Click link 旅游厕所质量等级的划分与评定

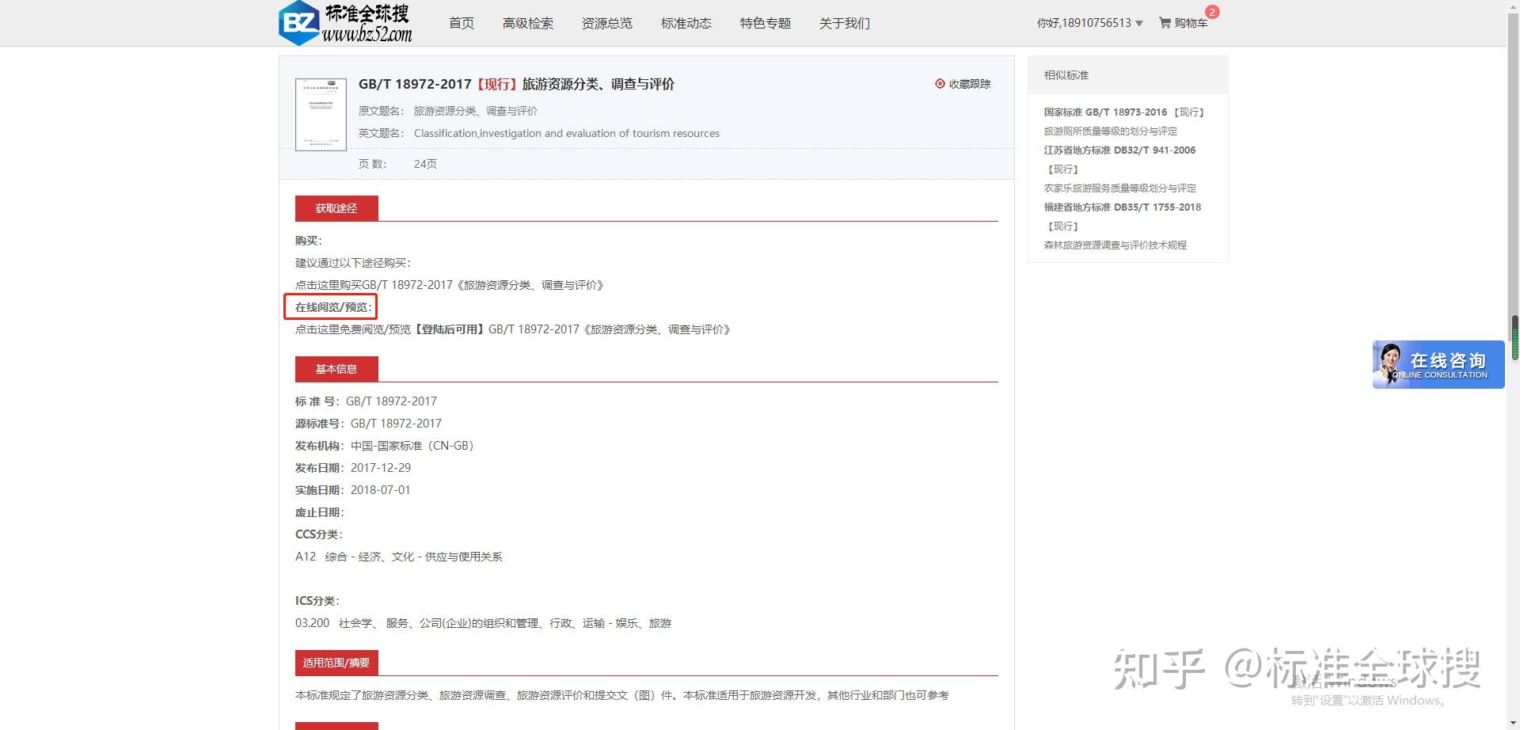tap(1110, 131)
